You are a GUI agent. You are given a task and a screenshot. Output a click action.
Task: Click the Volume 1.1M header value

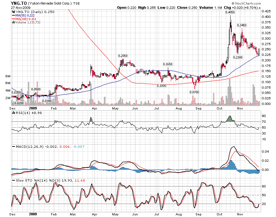(210, 7)
